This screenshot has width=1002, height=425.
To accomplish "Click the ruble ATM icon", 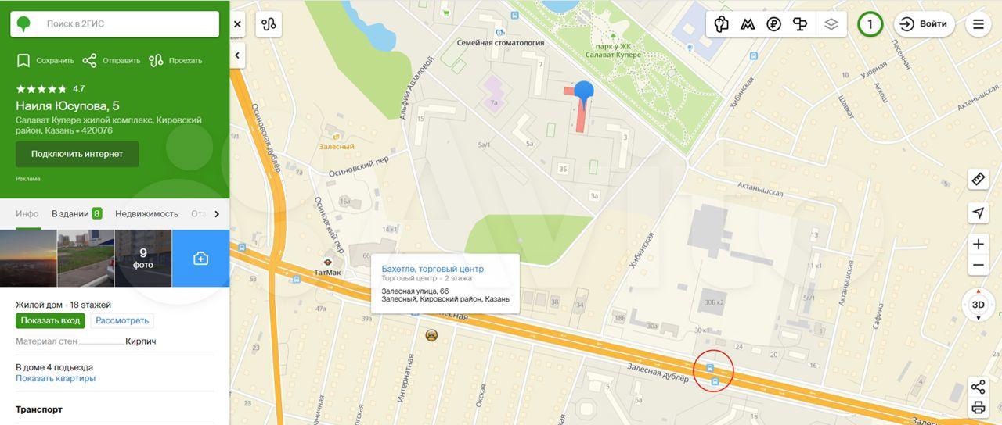I will [x=773, y=24].
